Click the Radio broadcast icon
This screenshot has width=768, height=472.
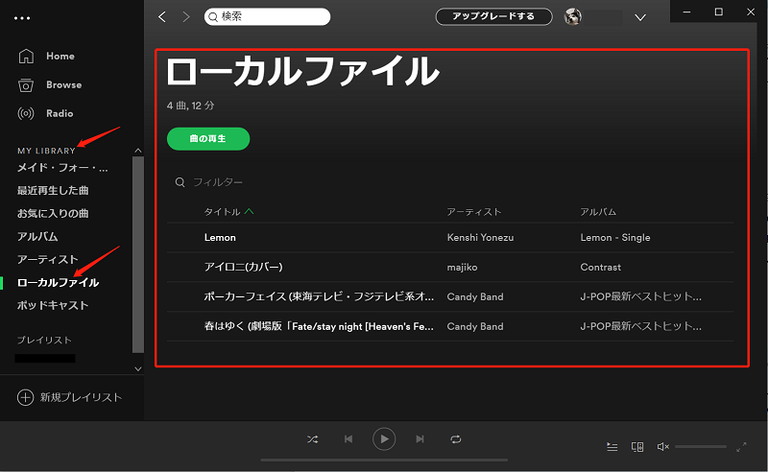point(26,113)
